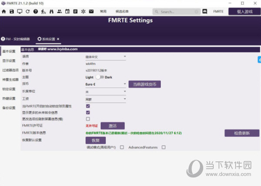Image resolution: width=261 pixels, height=186 pixels.
Task: Switch to the 系统设置 tab
Action: [48, 39]
